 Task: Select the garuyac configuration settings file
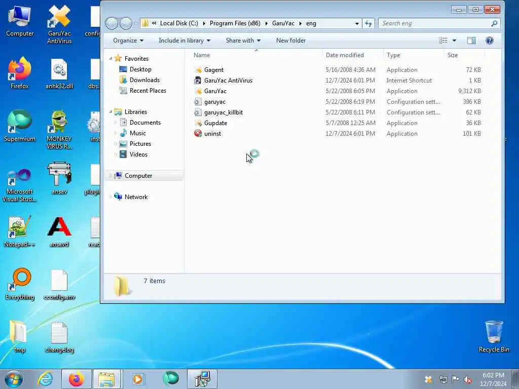point(209,101)
